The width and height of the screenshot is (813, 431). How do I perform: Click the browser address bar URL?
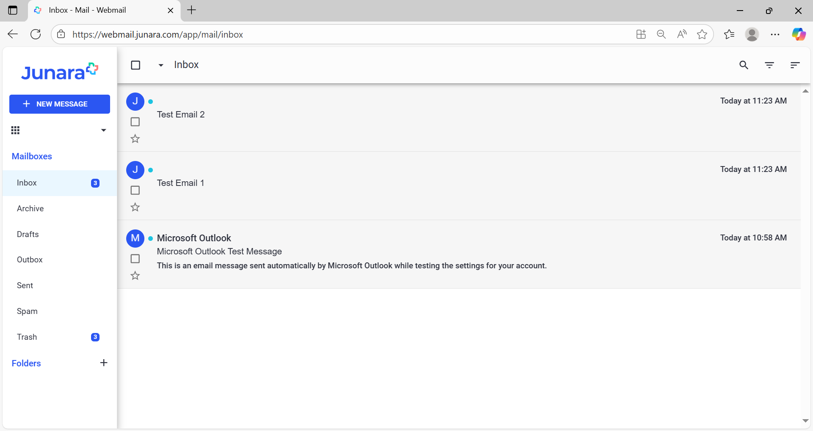tap(158, 35)
